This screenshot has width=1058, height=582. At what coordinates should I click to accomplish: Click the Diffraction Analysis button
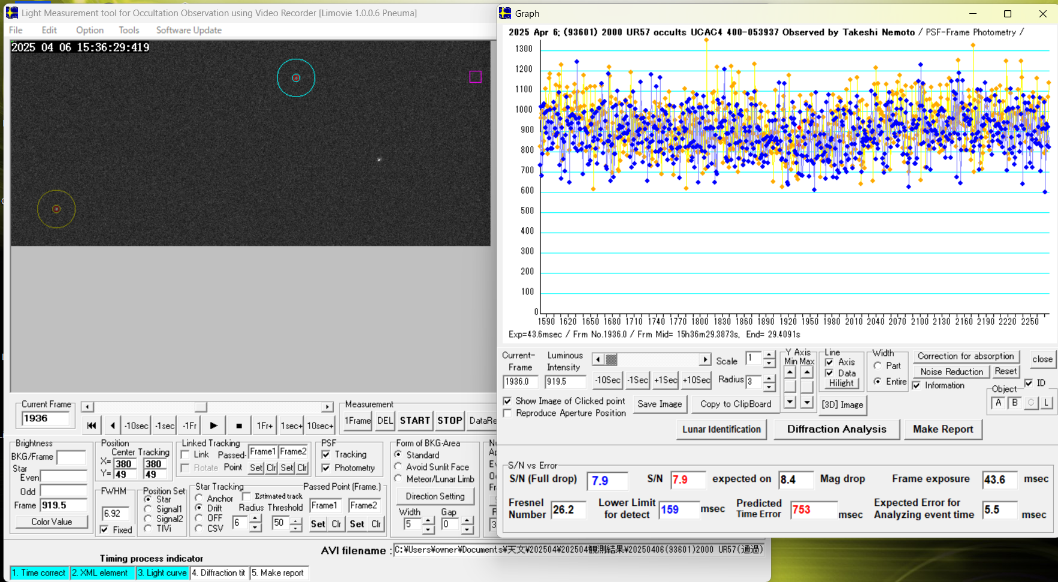pos(836,429)
